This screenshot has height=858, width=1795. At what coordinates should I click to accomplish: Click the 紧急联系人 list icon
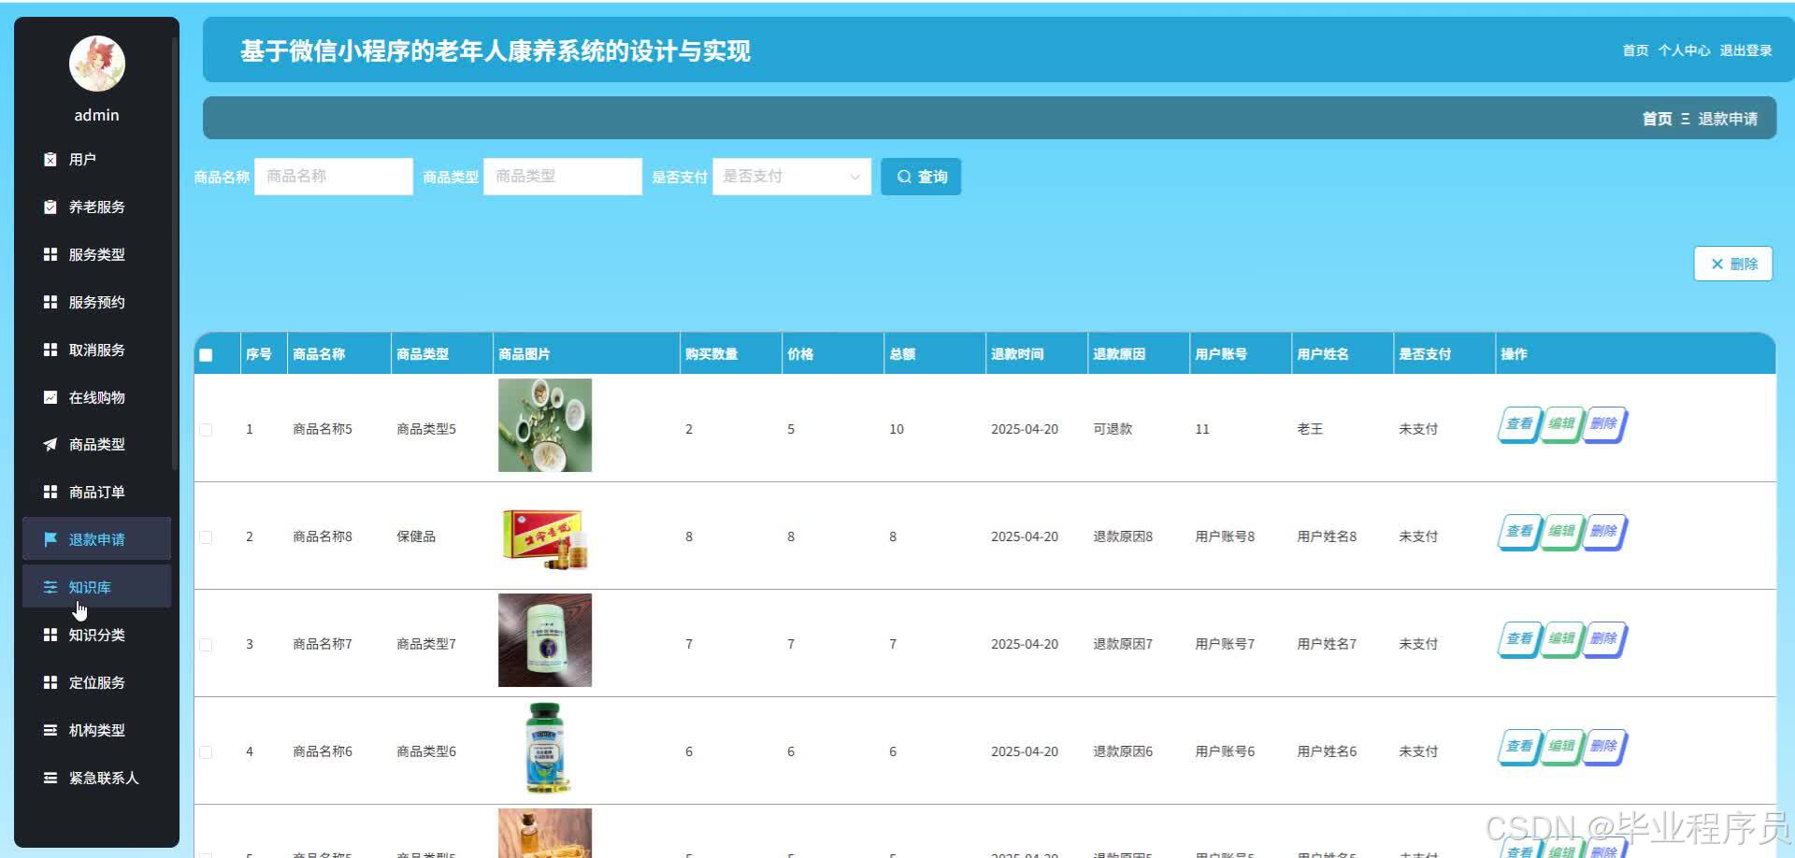(50, 778)
